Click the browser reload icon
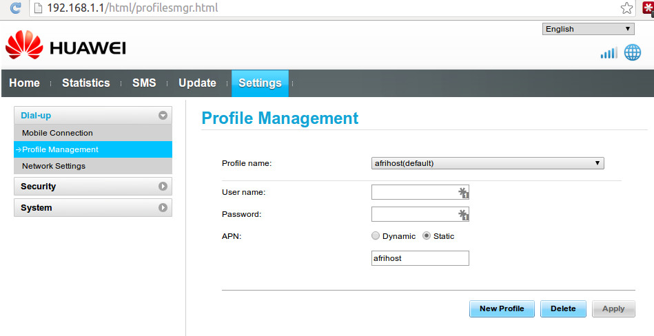Viewport: 654px width, 336px height. 15,8
